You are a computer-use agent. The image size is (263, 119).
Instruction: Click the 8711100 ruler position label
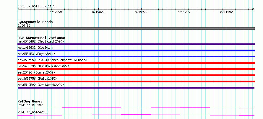[227, 12]
